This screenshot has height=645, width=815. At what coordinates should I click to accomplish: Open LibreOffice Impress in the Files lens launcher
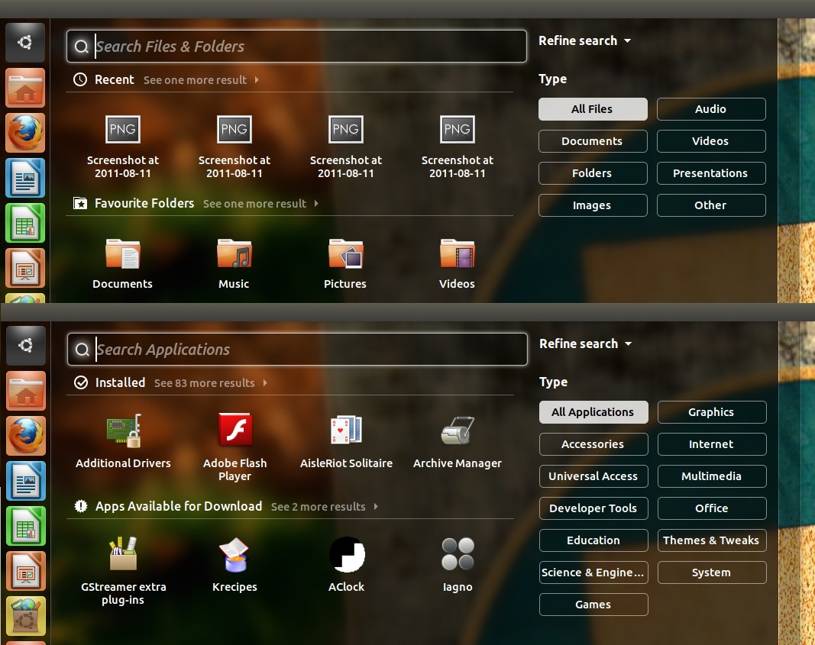(25, 269)
